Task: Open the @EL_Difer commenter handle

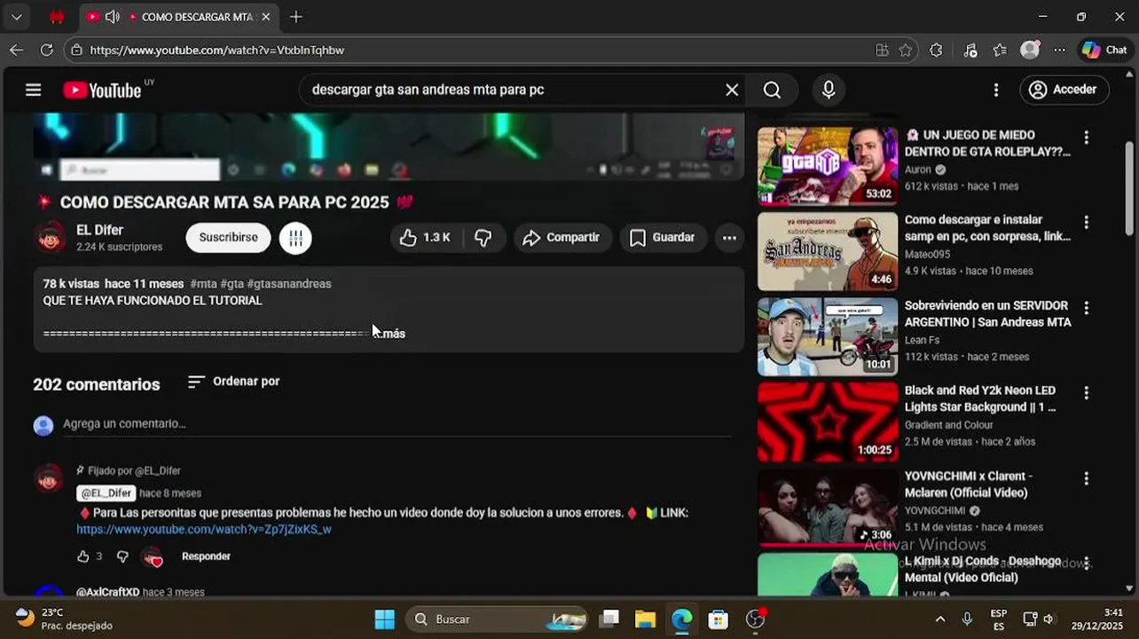Action: click(106, 493)
